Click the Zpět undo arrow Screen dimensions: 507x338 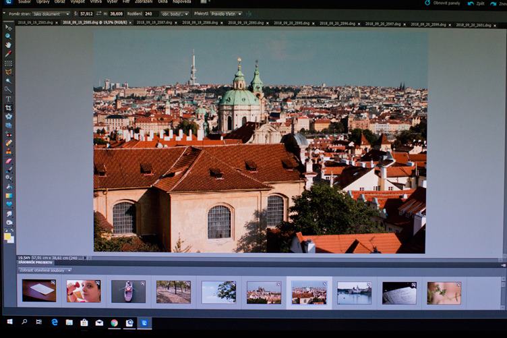(x=471, y=3)
